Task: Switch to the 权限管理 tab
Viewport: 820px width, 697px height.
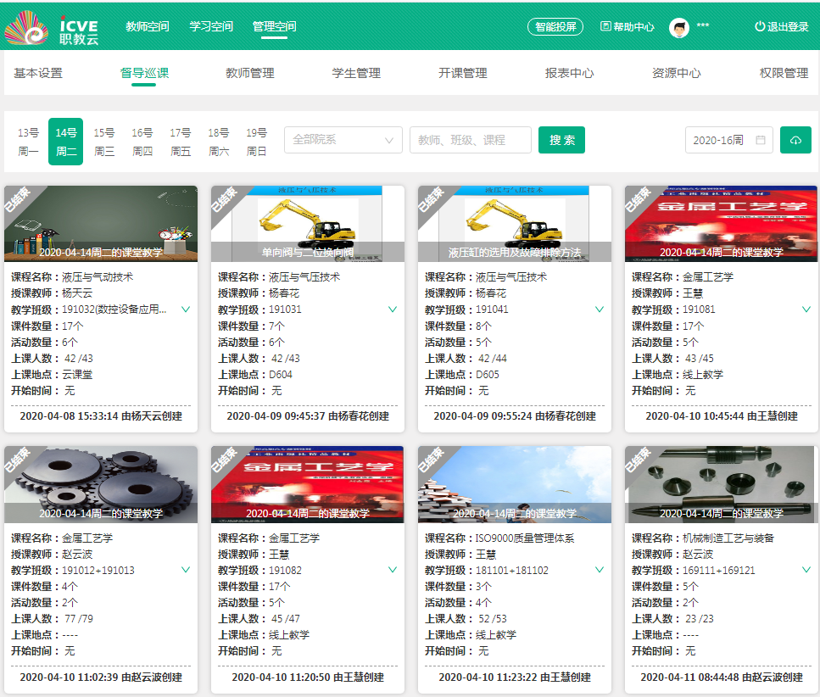Action: point(784,73)
